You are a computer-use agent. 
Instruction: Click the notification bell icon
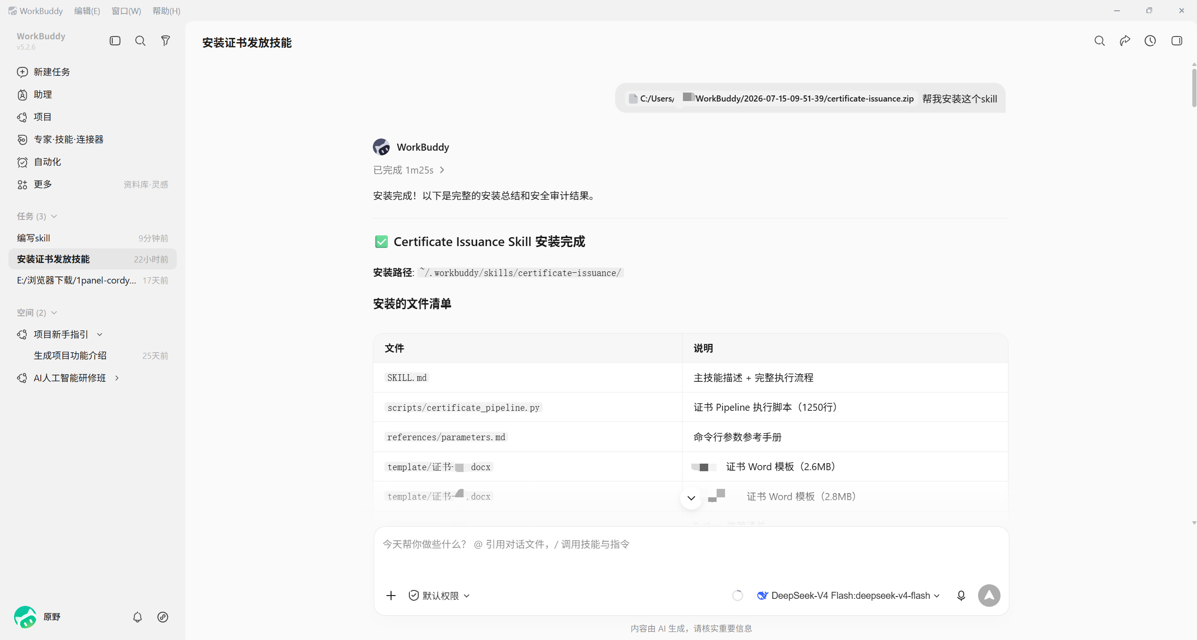tap(138, 617)
